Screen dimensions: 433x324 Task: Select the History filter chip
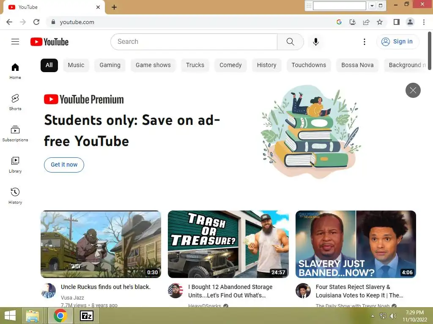266,65
